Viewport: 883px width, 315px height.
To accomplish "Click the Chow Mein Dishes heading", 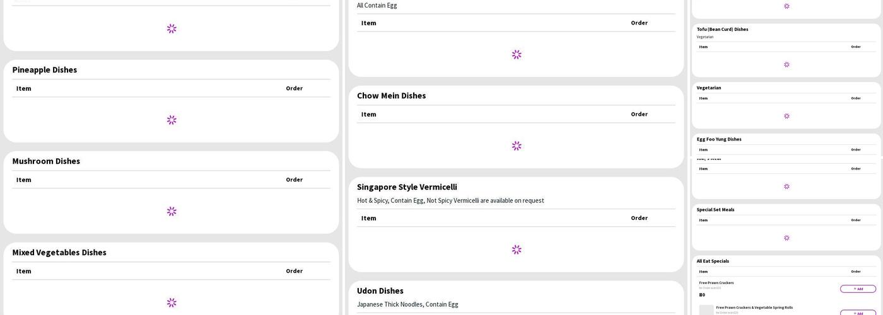I will point(391,96).
